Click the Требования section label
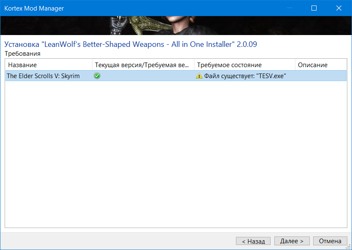This screenshot has width=352, height=250. pos(22,54)
